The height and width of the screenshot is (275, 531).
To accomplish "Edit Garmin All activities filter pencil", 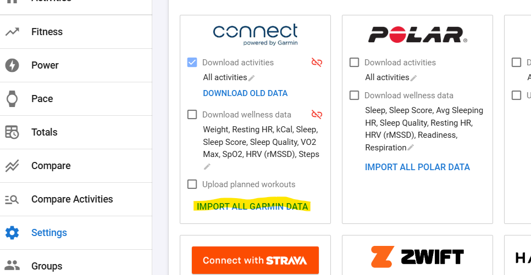I will click(252, 78).
